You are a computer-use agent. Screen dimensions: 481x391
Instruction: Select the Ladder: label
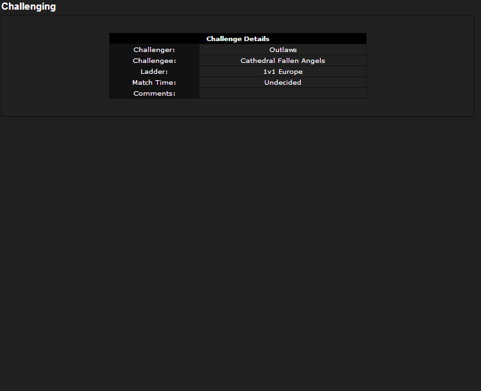click(154, 71)
